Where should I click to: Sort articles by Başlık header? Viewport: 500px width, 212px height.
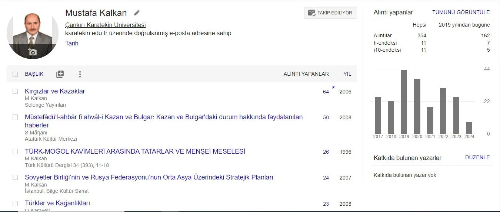point(34,74)
